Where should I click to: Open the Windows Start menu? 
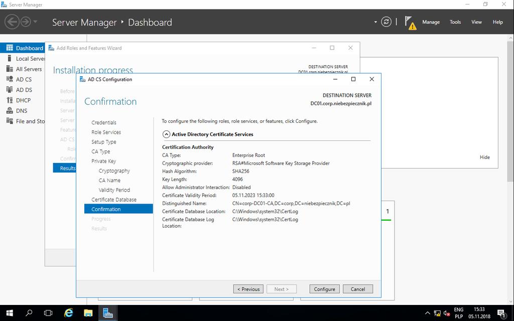tap(10, 313)
